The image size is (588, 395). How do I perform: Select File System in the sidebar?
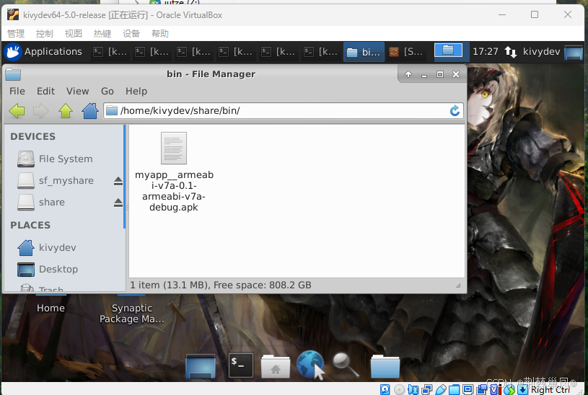pos(55,159)
